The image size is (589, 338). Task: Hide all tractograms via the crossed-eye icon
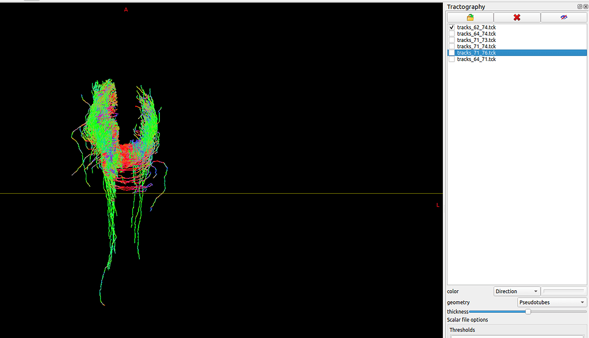click(563, 17)
